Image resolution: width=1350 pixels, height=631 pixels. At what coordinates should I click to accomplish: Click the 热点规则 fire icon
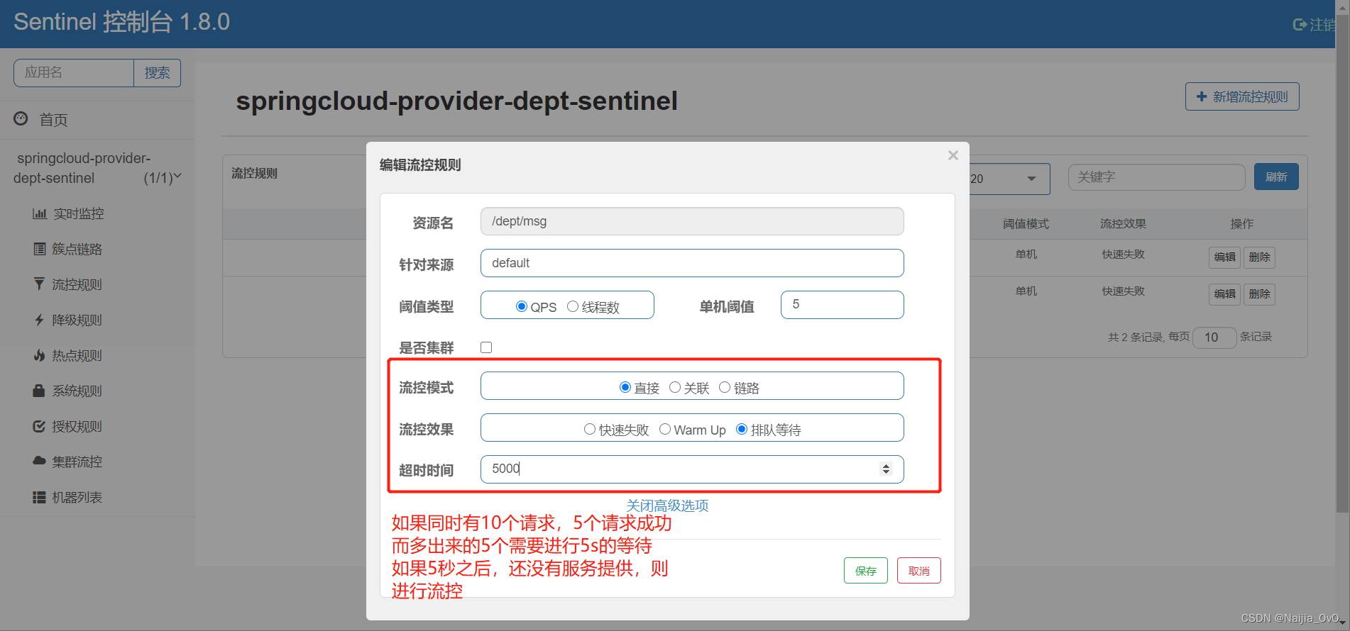[x=40, y=355]
